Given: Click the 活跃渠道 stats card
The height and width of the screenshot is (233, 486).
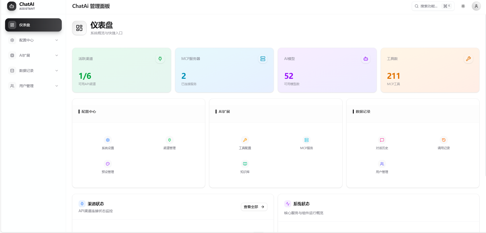Looking at the screenshot, I should (121, 70).
